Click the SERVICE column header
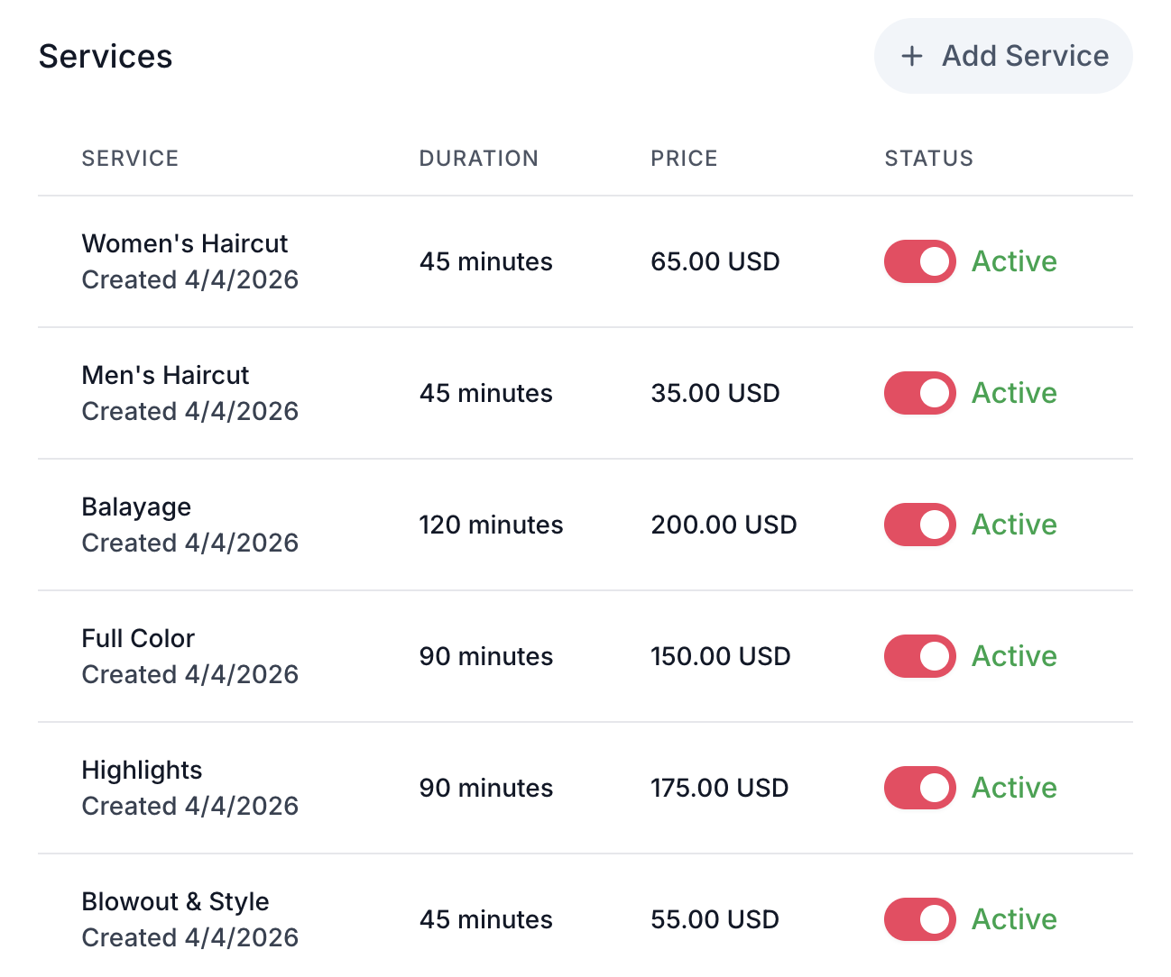Image resolution: width=1171 pixels, height=977 pixels. pyautogui.click(x=130, y=159)
